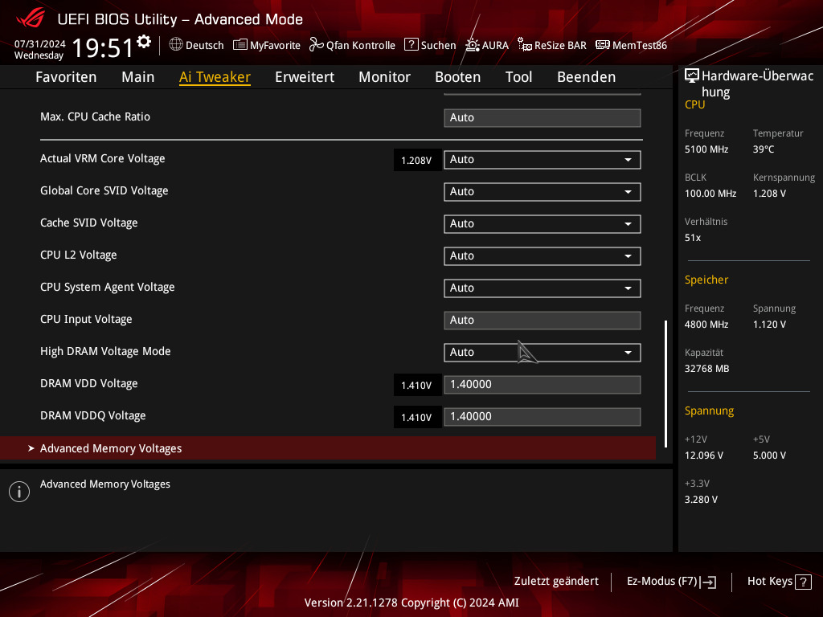
Task: Click the Ez-Modus exit arrow icon
Action: point(708,582)
